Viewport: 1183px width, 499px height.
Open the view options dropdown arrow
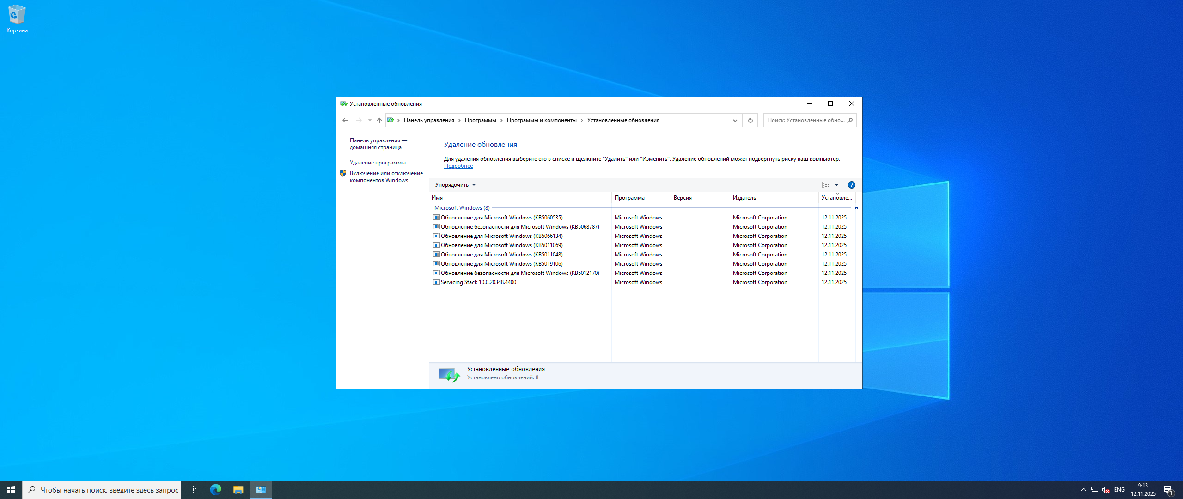(x=836, y=185)
